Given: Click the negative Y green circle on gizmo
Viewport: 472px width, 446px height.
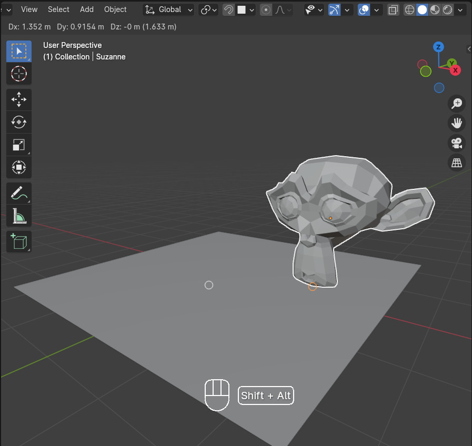Looking at the screenshot, I should (x=426, y=72).
